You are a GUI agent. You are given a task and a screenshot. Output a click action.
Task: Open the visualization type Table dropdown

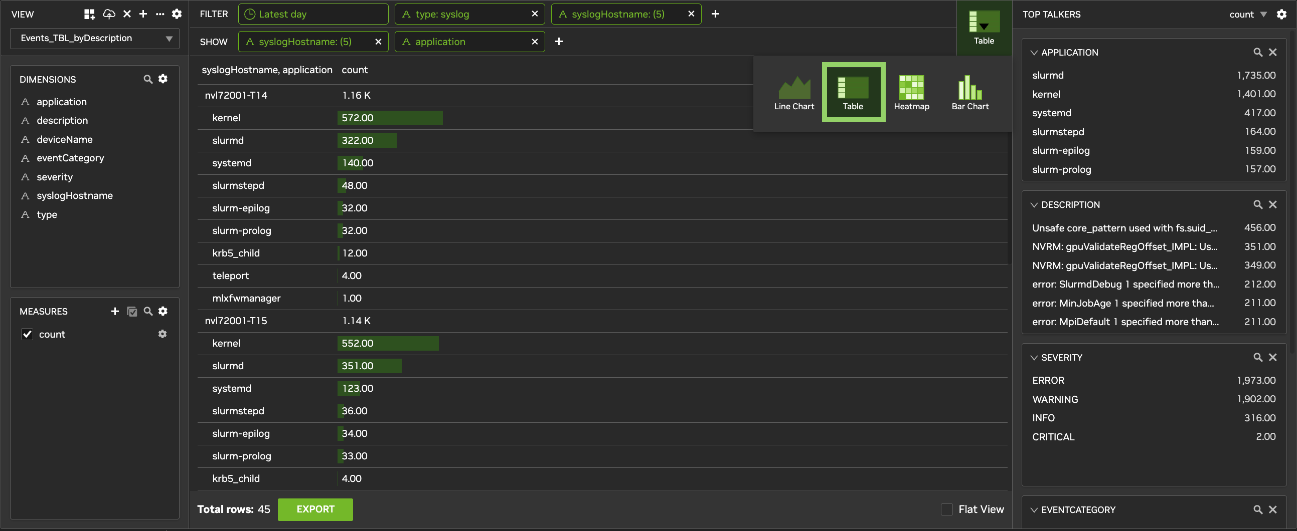tap(984, 28)
